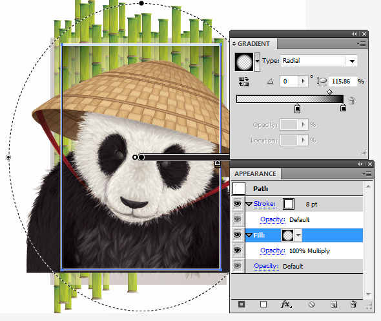Select the GRADIENT panel tab

click(253, 44)
